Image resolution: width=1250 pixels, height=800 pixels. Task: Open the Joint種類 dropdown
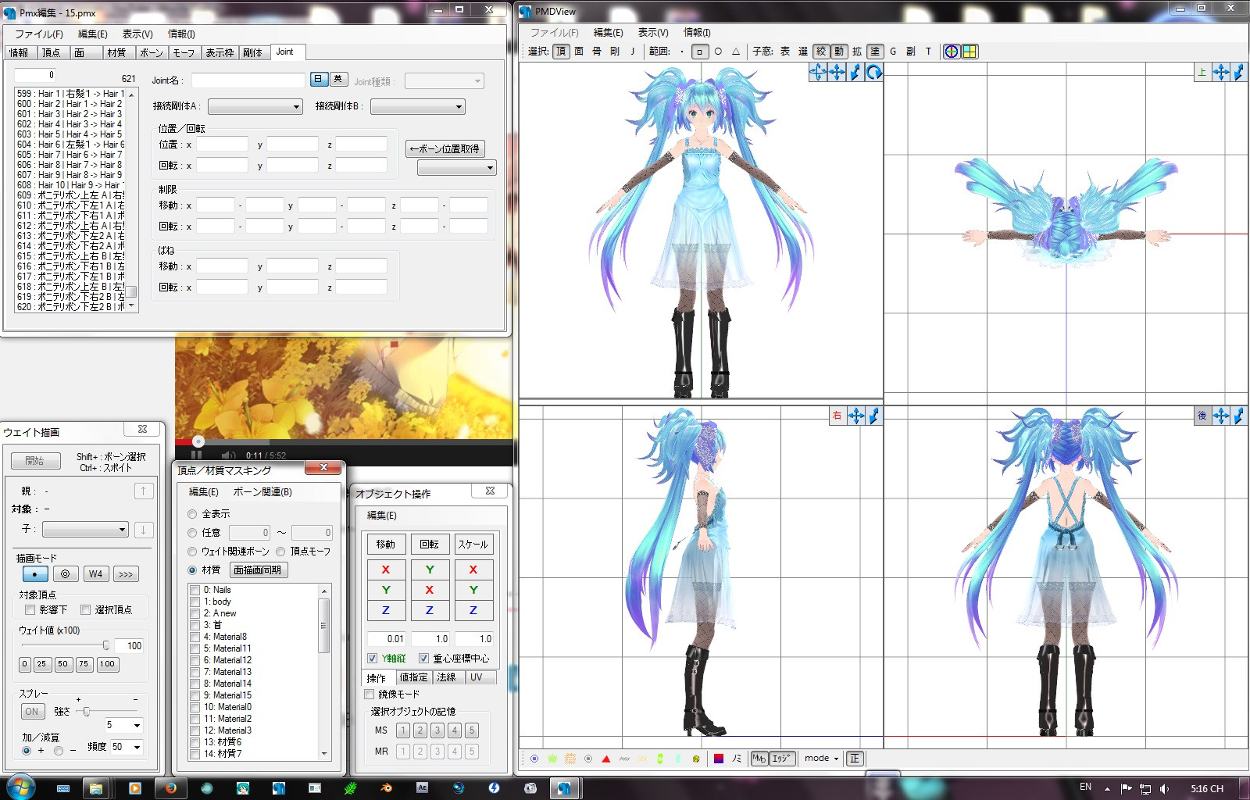[445, 81]
